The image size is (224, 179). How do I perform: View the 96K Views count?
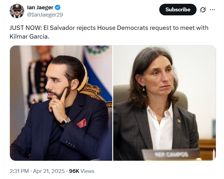pos(82,171)
